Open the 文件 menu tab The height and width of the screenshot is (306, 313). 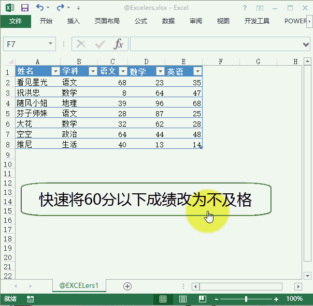coord(16,21)
